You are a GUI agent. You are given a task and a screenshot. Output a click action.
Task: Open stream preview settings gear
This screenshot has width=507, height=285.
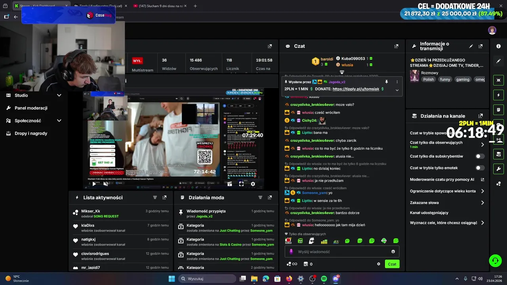(253, 184)
